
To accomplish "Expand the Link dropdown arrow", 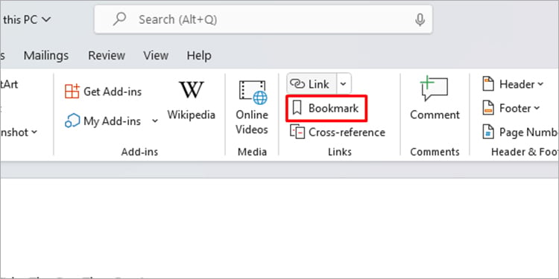I will (x=343, y=84).
